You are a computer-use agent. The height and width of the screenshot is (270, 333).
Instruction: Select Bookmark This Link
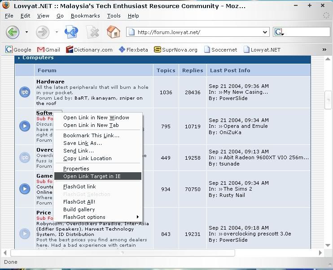(x=98, y=135)
